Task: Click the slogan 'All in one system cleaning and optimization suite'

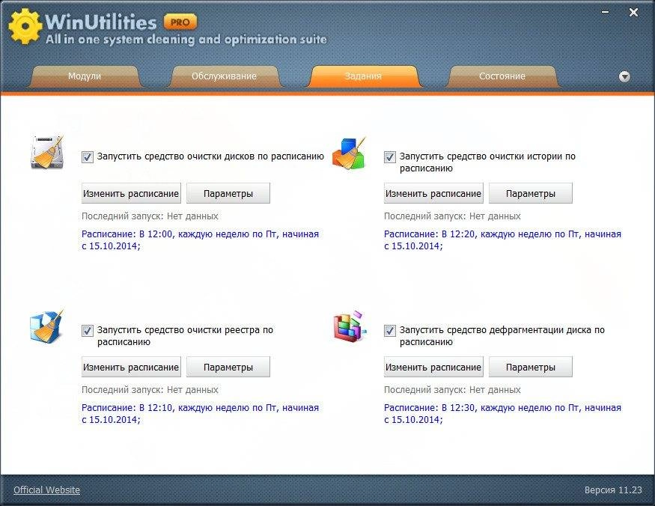Action: (x=186, y=39)
